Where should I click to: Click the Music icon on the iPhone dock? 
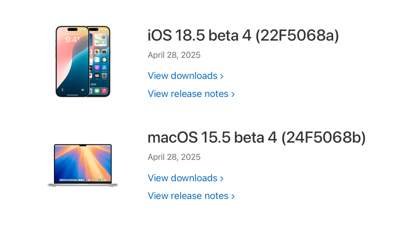coord(104,91)
